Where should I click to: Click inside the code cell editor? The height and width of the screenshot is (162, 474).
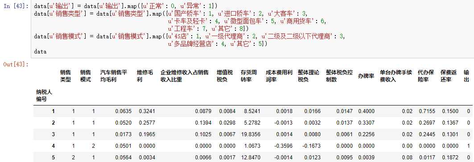[x=252, y=29]
